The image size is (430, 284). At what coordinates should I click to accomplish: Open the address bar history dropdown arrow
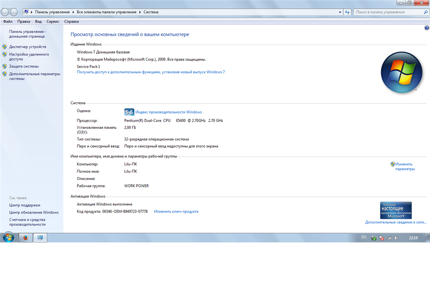pos(340,12)
